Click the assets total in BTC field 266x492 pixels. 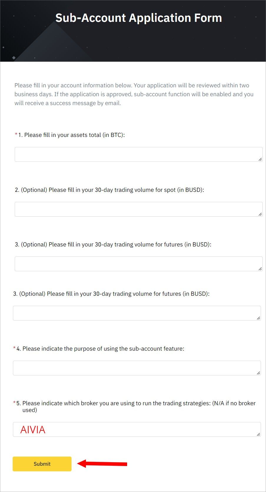point(139,154)
